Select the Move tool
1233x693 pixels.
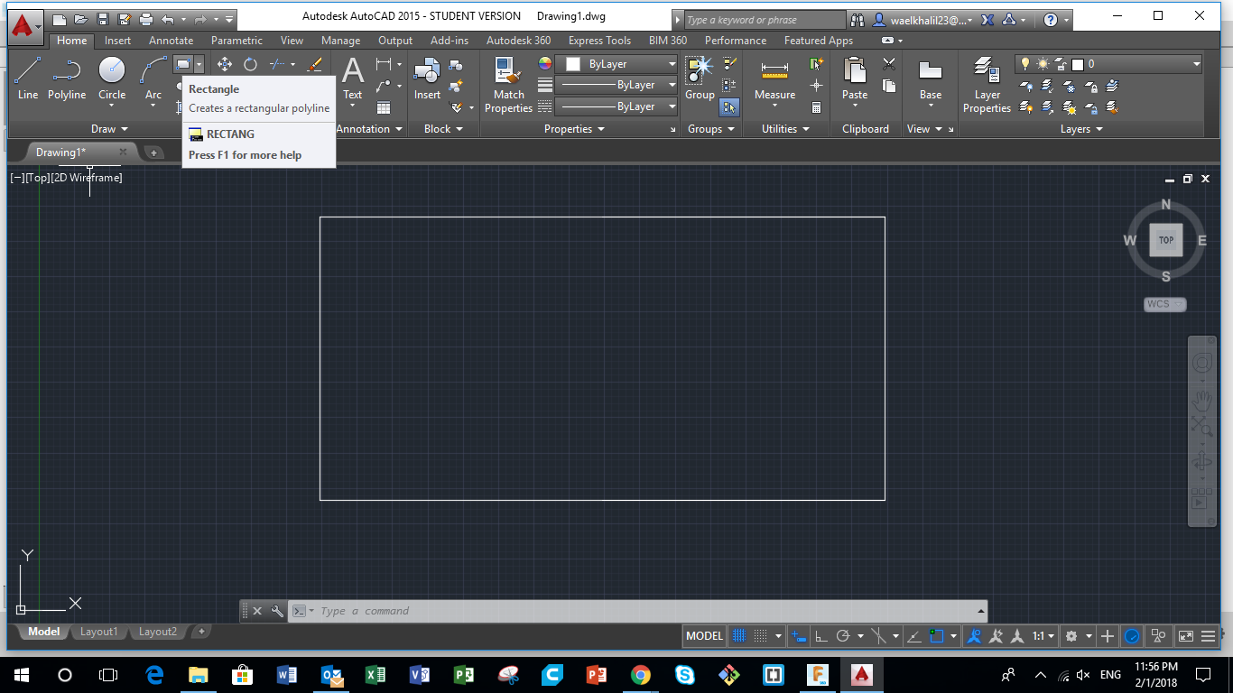tap(225, 64)
